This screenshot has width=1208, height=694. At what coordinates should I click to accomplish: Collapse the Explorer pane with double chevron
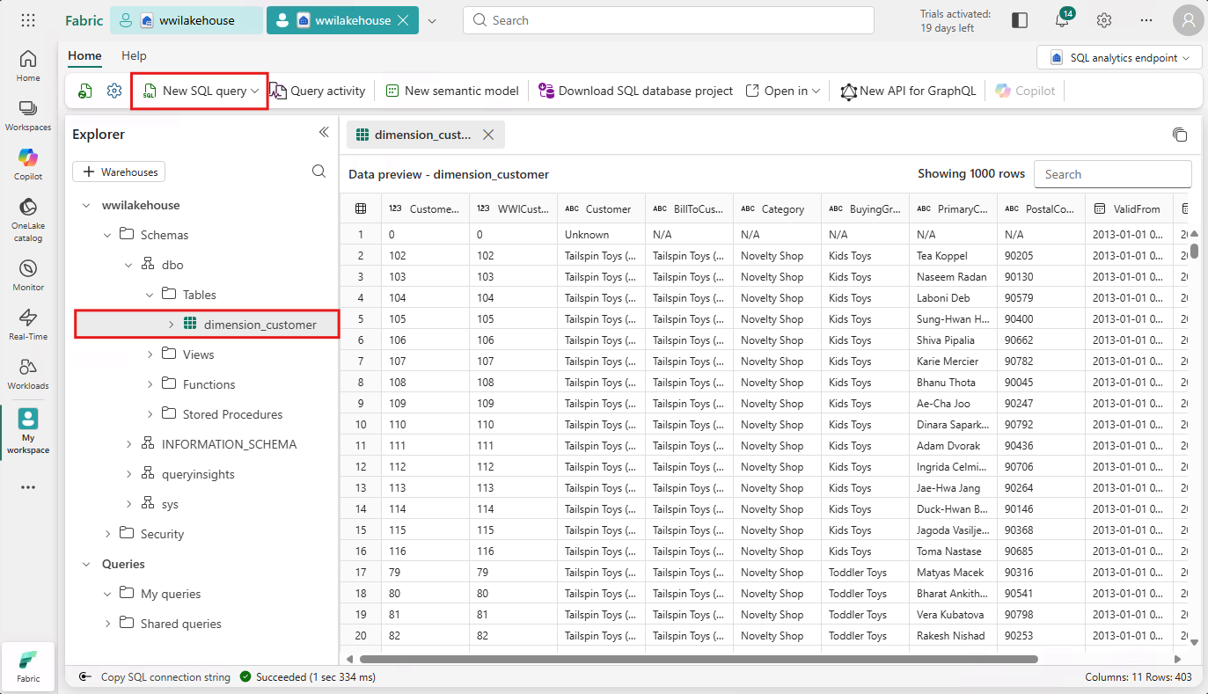pos(323,133)
